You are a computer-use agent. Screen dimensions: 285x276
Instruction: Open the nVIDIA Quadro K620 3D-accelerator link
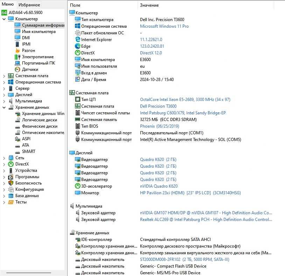point(159,186)
